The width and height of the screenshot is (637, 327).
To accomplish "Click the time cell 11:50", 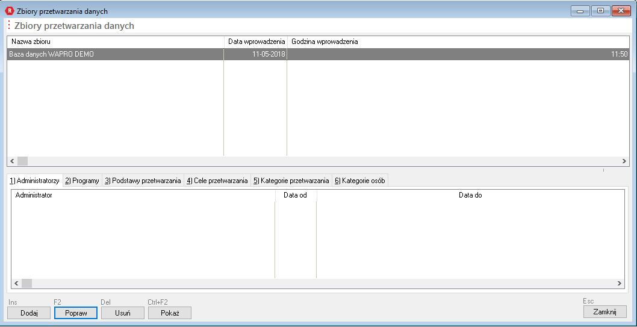I will tap(459, 54).
